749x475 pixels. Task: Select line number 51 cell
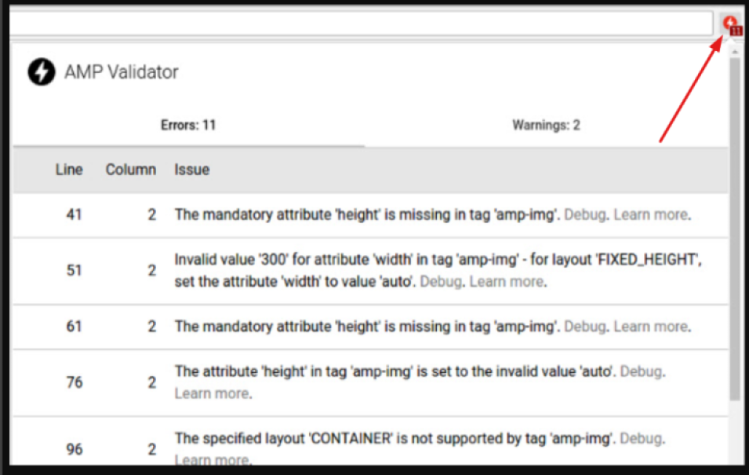point(74,270)
